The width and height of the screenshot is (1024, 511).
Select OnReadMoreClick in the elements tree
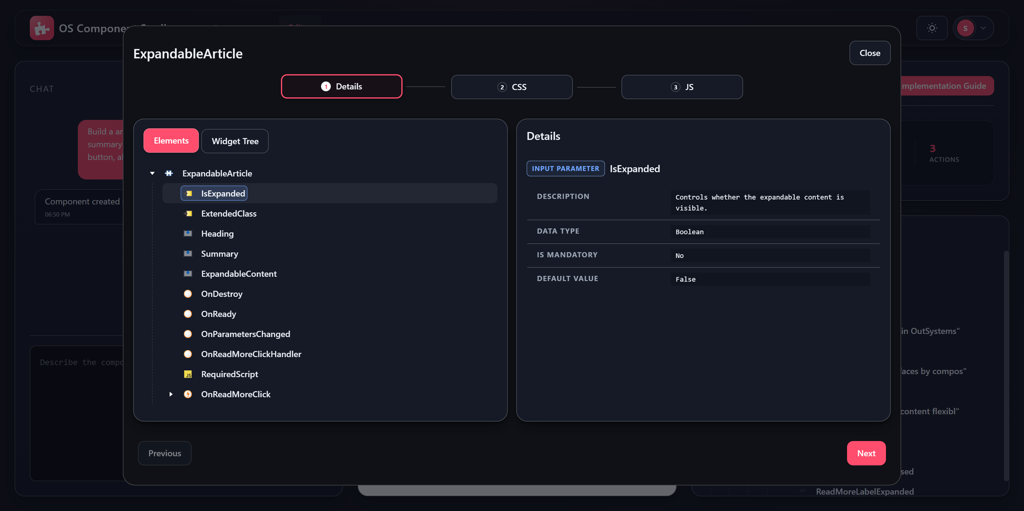click(x=236, y=394)
